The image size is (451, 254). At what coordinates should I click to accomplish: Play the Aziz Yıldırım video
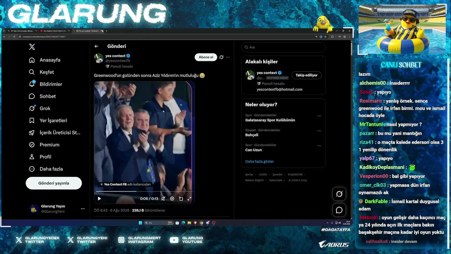(x=99, y=199)
